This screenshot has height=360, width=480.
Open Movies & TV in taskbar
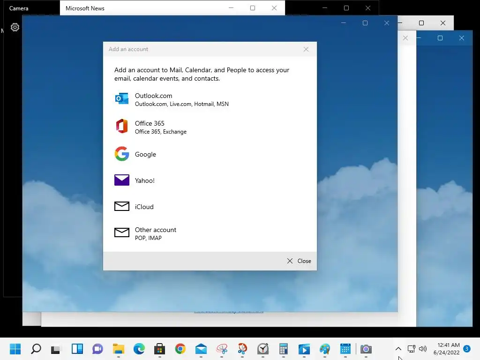pos(304,349)
